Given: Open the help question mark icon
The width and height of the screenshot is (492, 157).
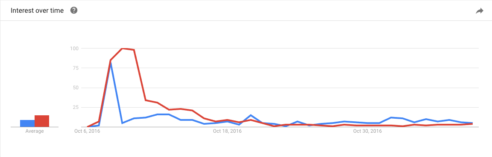Looking at the screenshot, I should 74,11.
